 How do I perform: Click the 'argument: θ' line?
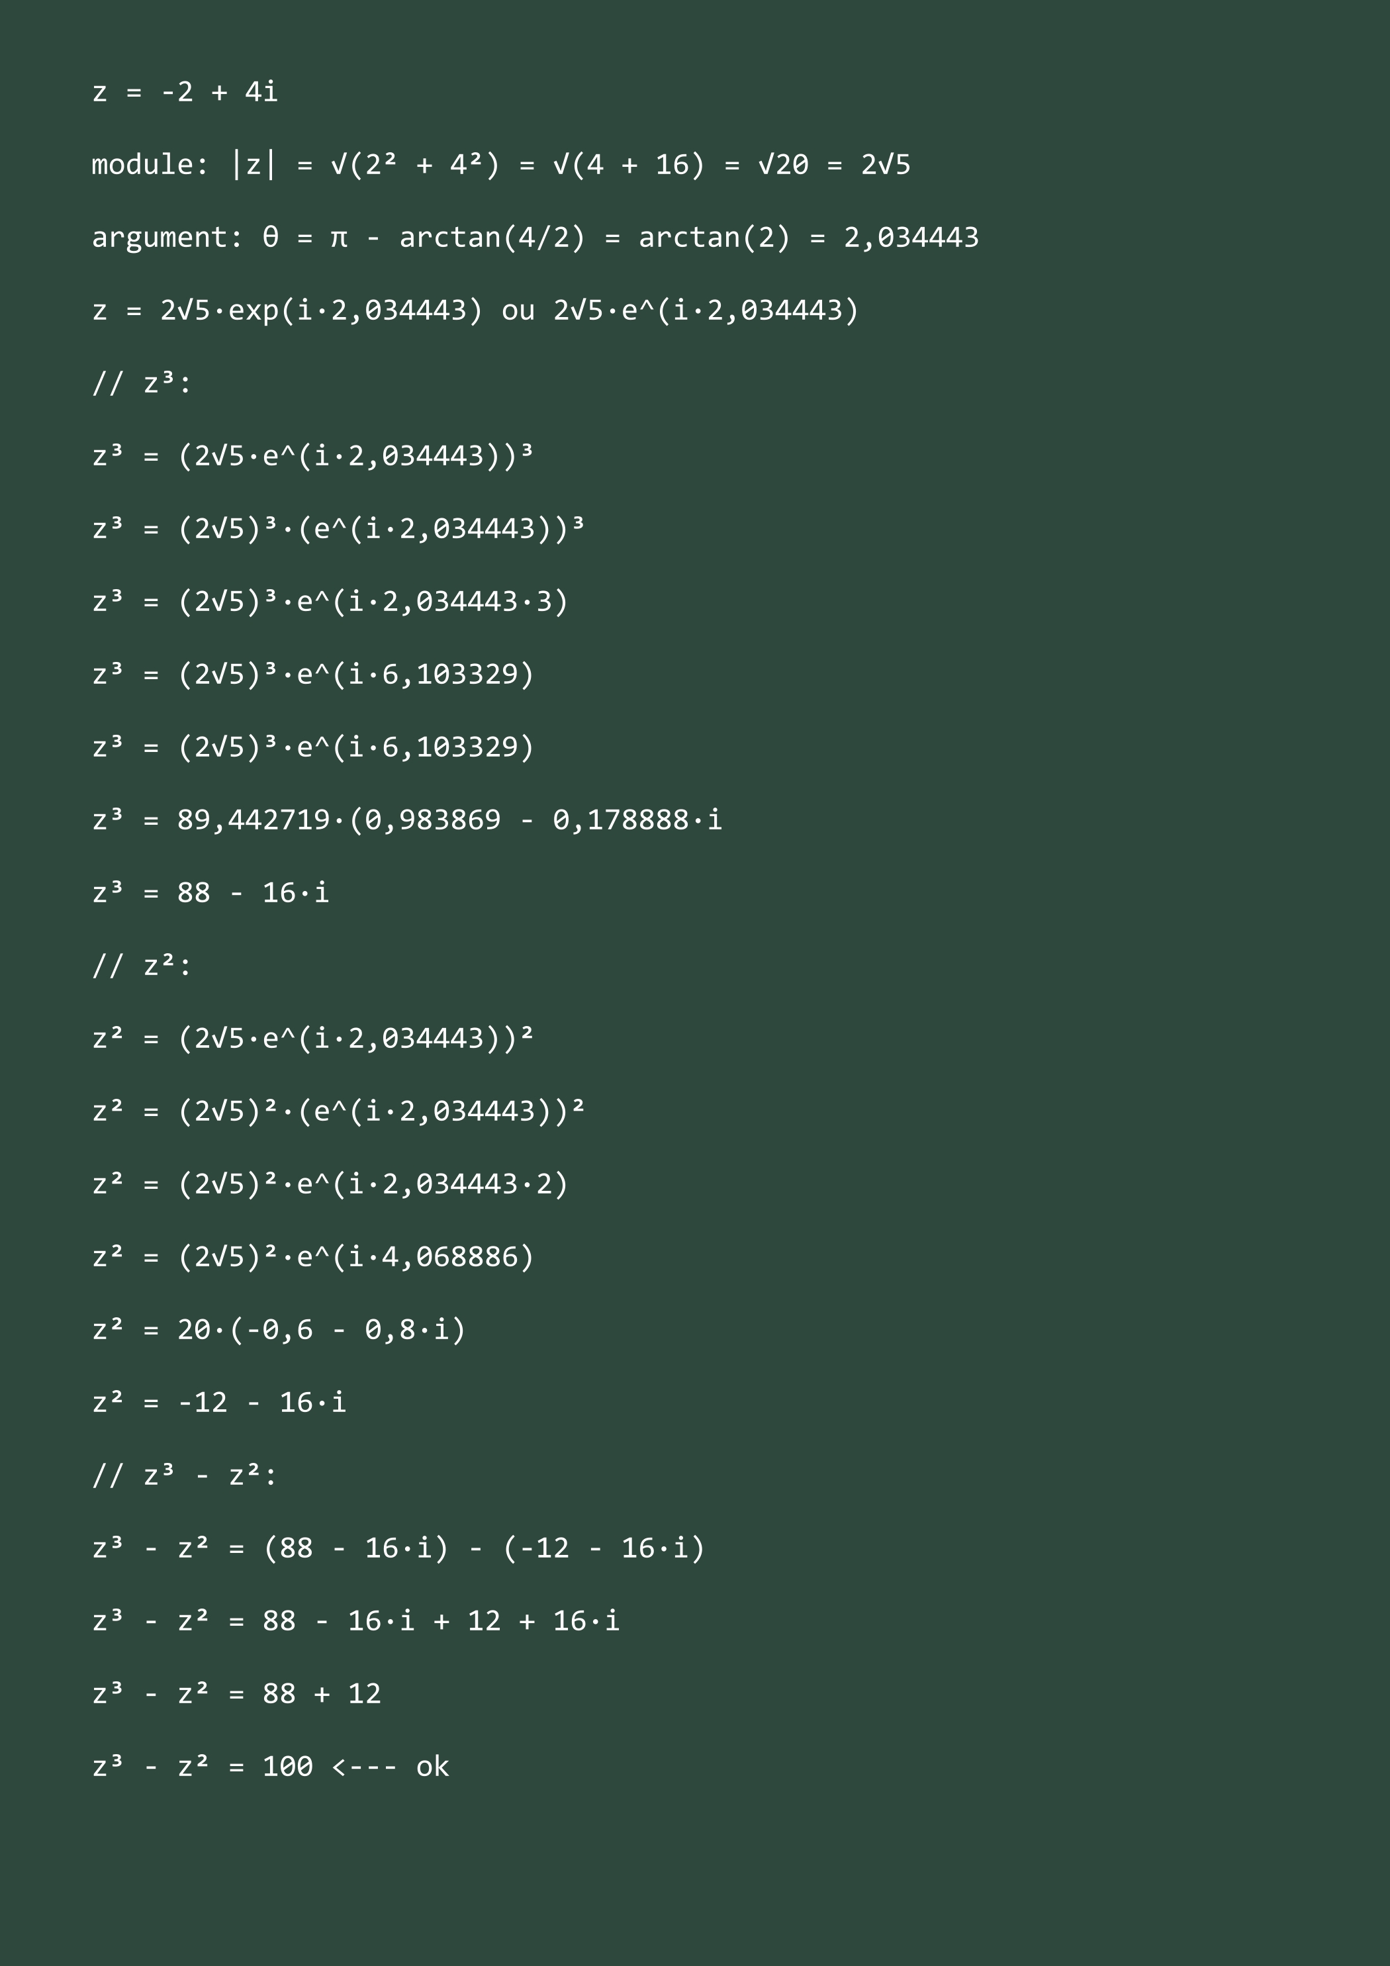(x=535, y=237)
